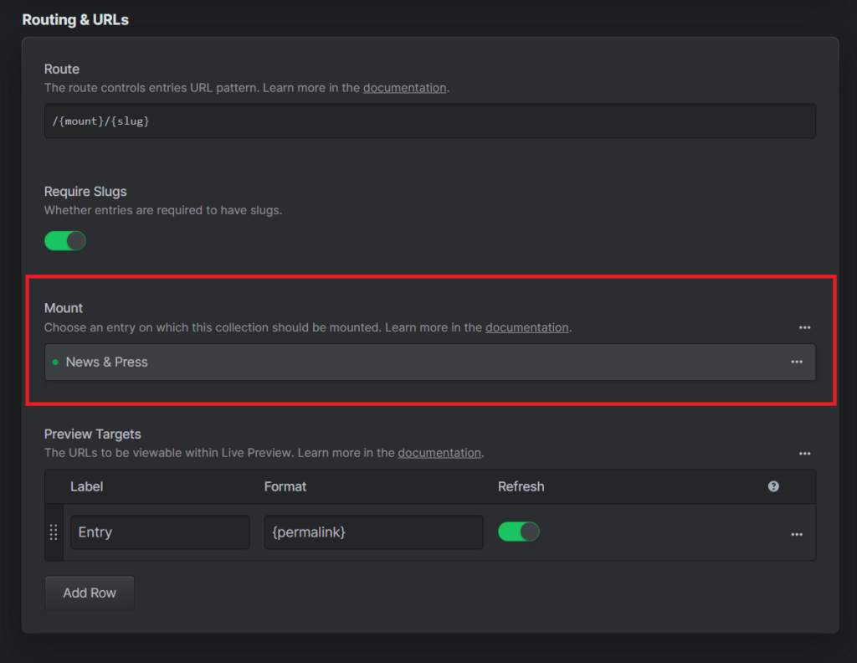Turn off Refresh for the Entry preview target
The image size is (857, 663).
click(519, 532)
